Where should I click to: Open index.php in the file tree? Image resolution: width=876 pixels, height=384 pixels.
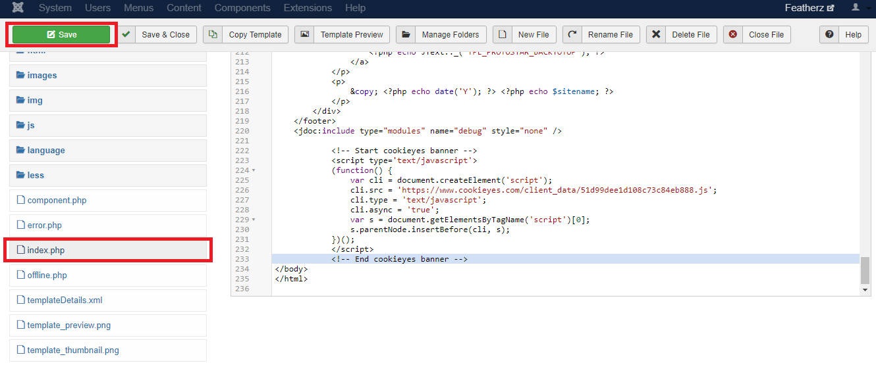pyautogui.click(x=108, y=251)
